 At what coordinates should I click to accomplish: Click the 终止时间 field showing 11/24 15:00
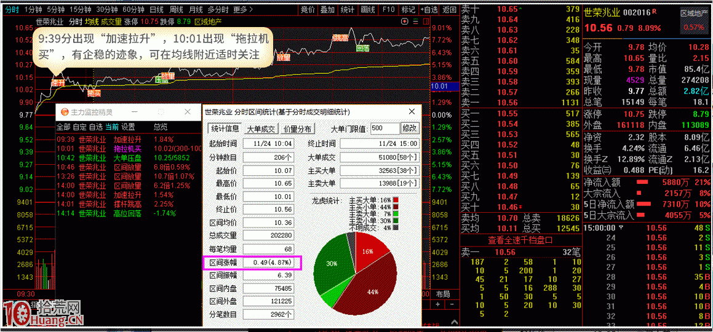click(x=380, y=144)
